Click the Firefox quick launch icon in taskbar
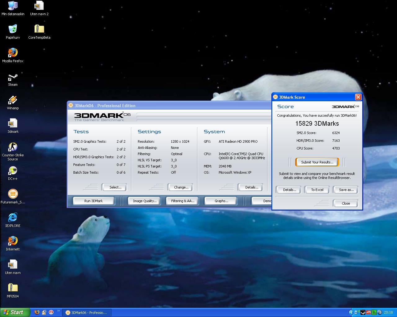The height and width of the screenshot is (317, 397). (37, 312)
